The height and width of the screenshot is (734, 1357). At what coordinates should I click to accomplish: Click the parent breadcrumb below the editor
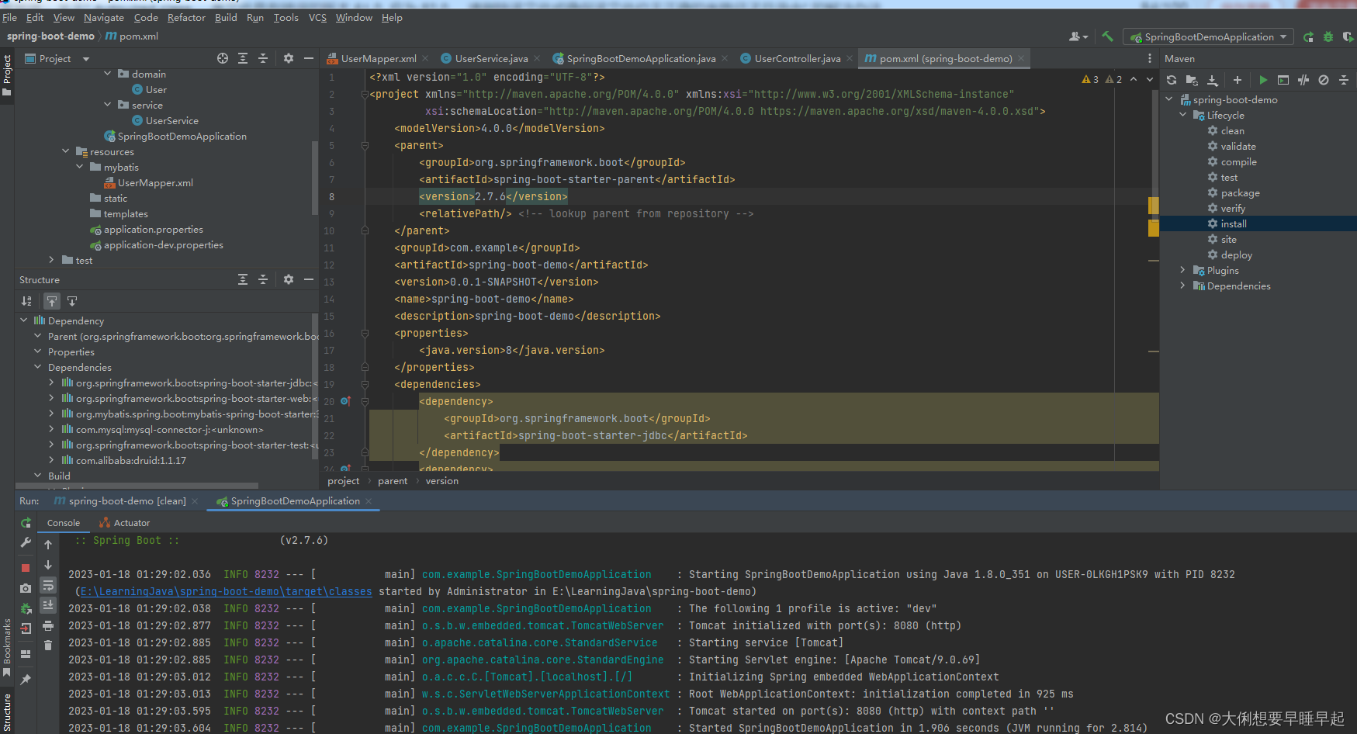[x=393, y=481]
